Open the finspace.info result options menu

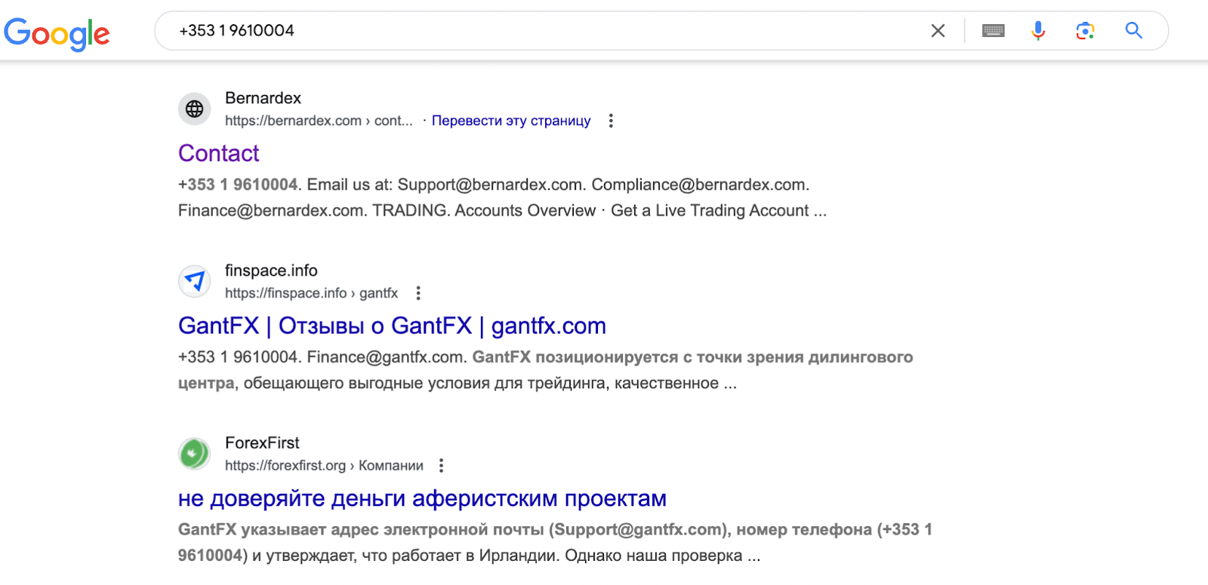[x=418, y=293]
